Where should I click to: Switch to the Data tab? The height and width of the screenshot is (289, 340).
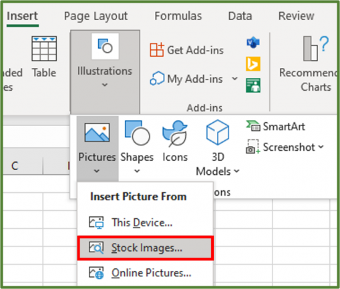point(240,16)
